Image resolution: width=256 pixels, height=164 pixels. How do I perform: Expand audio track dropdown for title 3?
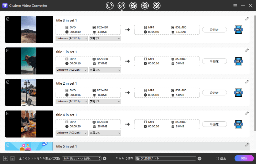72,38
